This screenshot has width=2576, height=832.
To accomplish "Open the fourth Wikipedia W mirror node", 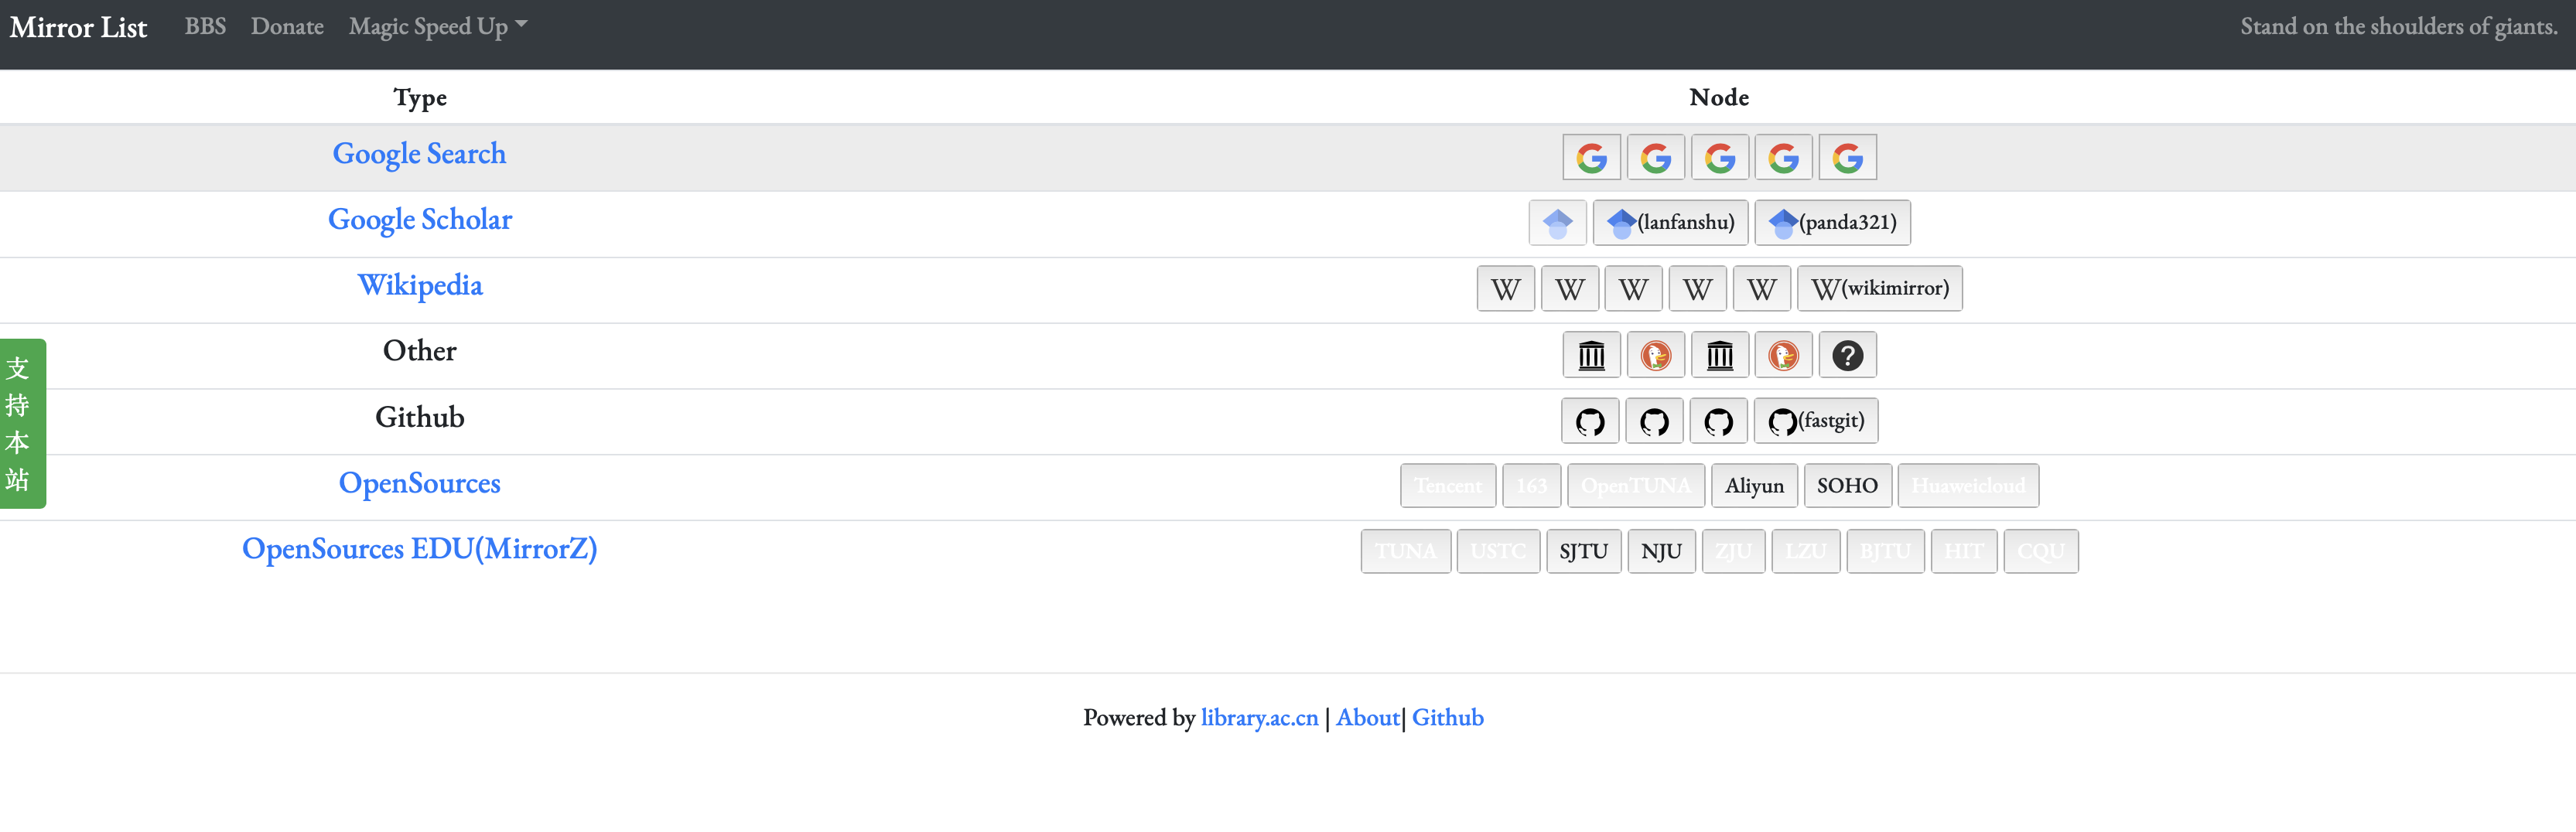I will 1697,288.
